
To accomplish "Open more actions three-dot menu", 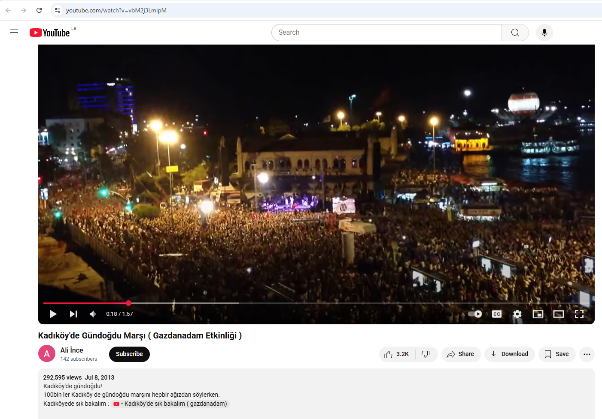I will [x=587, y=354].
